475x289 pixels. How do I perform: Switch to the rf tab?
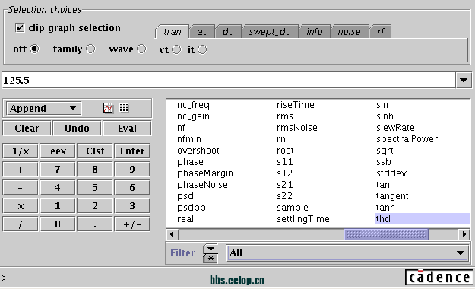click(x=381, y=31)
